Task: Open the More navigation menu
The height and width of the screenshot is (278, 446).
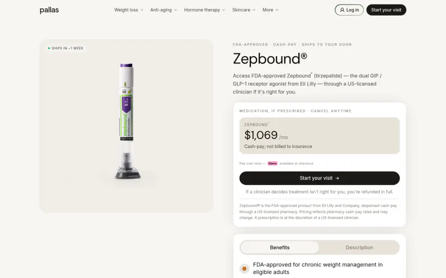Action: [x=270, y=10]
